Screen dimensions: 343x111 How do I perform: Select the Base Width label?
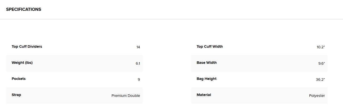pyautogui.click(x=207, y=63)
